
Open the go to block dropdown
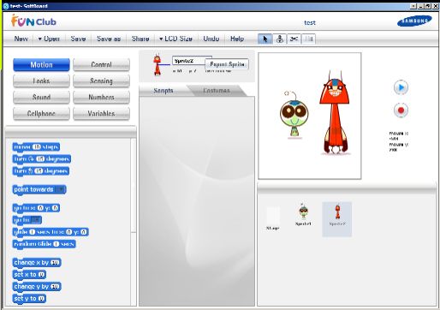coord(36,220)
